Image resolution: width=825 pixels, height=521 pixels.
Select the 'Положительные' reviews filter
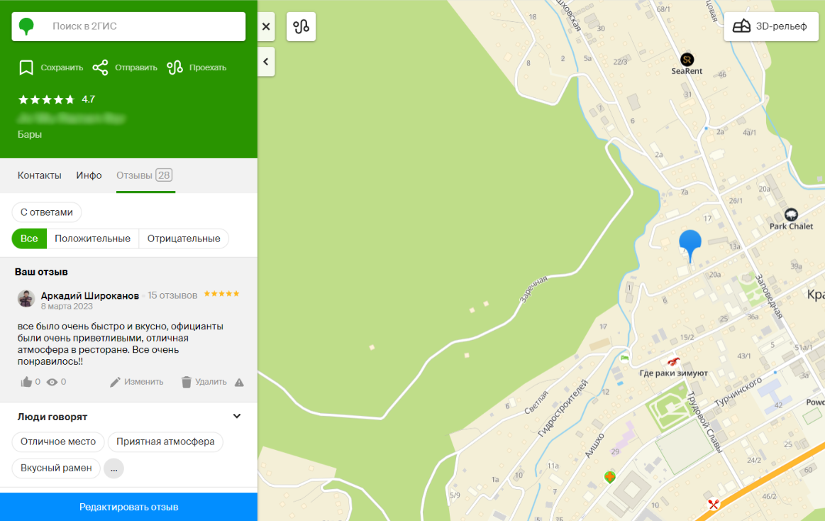[92, 238]
